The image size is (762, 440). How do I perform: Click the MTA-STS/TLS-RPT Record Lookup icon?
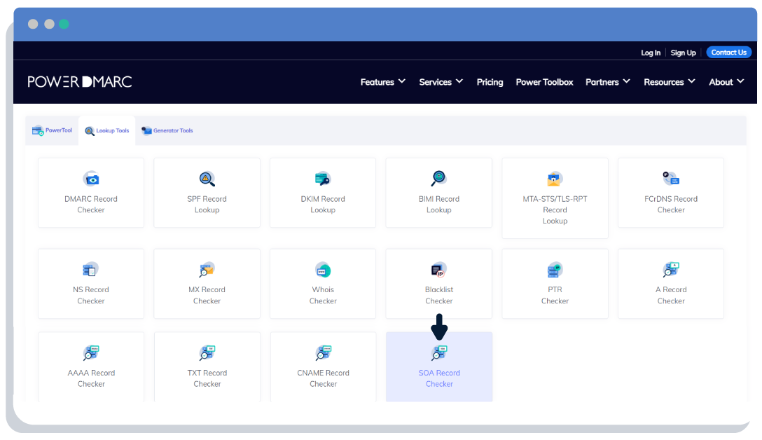point(555,179)
